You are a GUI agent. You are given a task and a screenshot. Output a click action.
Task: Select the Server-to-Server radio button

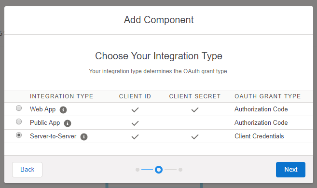pyautogui.click(x=19, y=135)
